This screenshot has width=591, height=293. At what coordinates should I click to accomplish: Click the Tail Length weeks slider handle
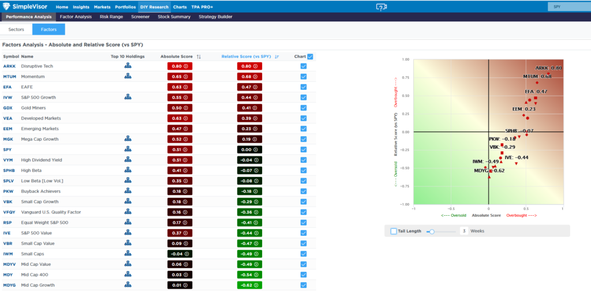[431, 231]
